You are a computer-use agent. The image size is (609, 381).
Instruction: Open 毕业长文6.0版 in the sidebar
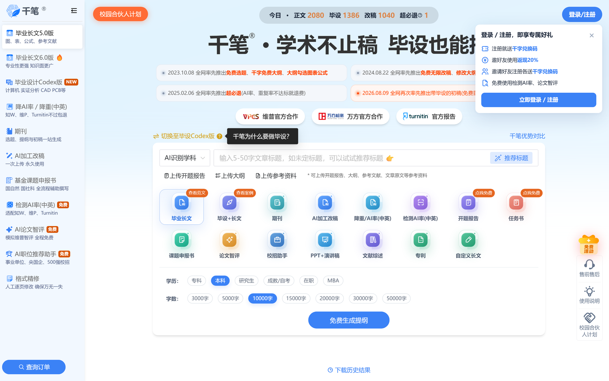click(x=42, y=61)
